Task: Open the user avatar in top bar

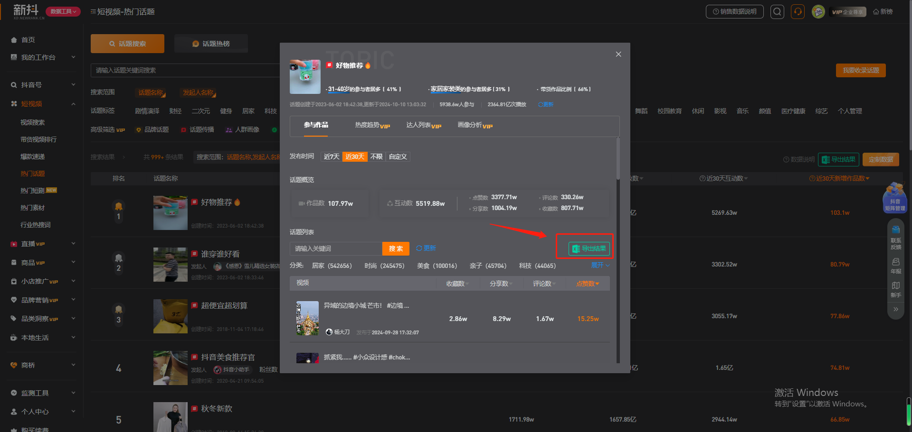Action: pyautogui.click(x=818, y=11)
